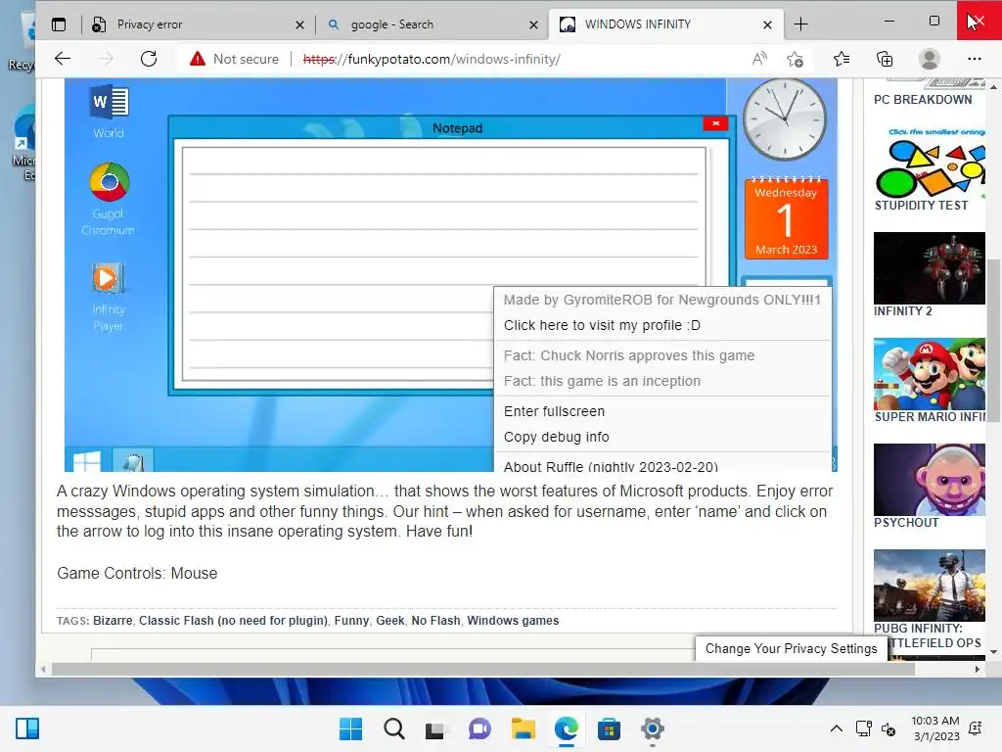This screenshot has height=752, width=1002.
Task: Click the Classic Flash tag link
Action: pos(233,620)
